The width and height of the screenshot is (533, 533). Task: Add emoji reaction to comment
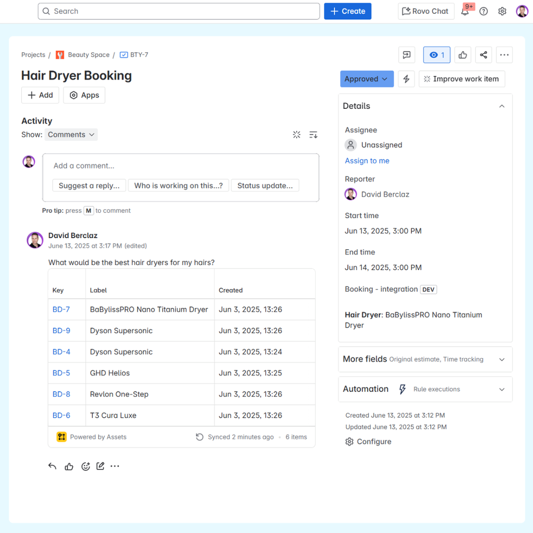click(x=85, y=466)
